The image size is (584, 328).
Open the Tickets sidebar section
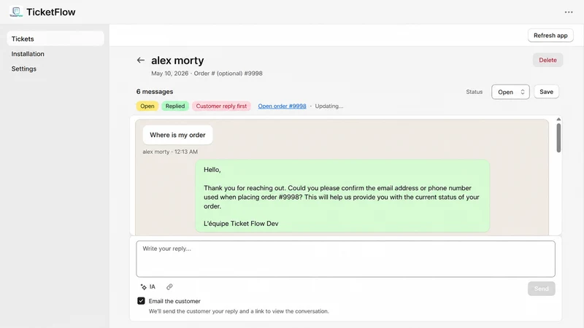point(55,39)
